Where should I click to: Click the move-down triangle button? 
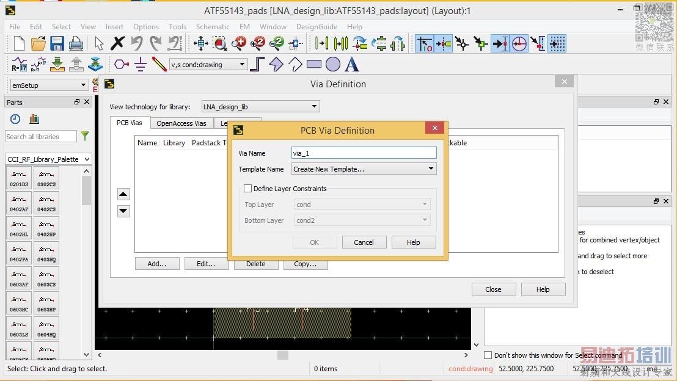(123, 211)
